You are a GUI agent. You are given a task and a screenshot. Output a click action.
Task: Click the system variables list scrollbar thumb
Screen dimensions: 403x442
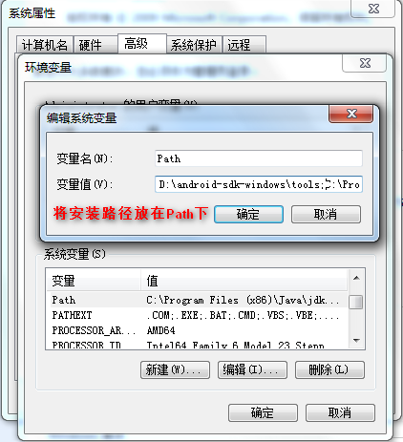click(355, 302)
